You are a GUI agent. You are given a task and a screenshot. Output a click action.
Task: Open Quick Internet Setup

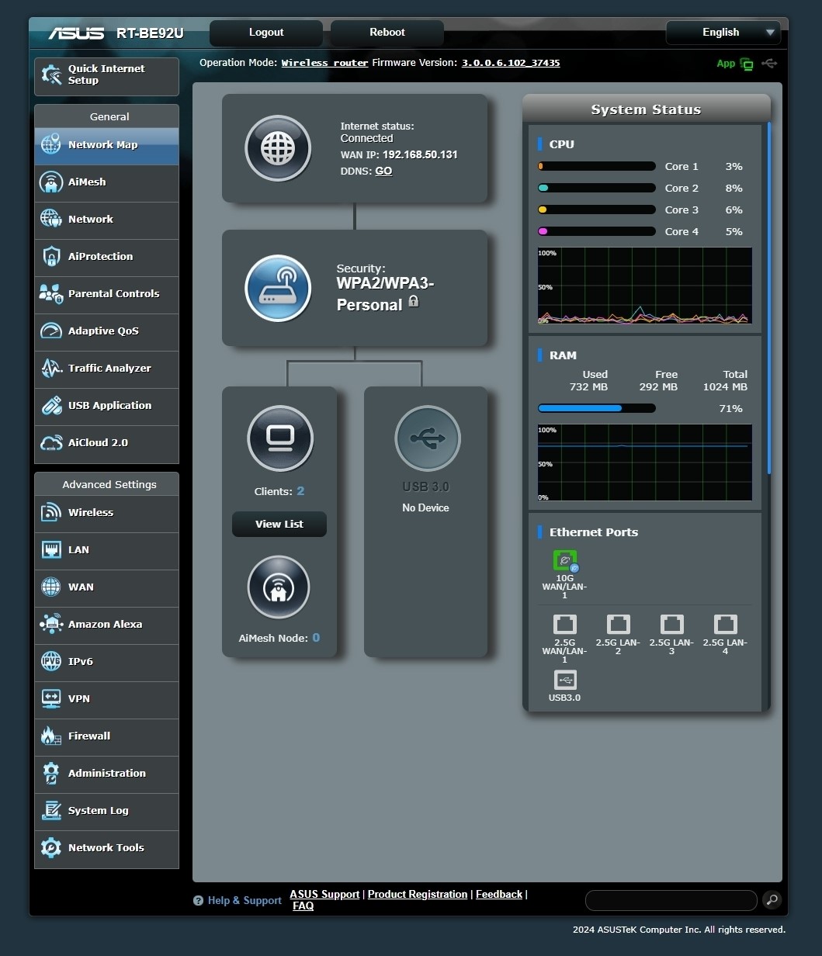(106, 76)
